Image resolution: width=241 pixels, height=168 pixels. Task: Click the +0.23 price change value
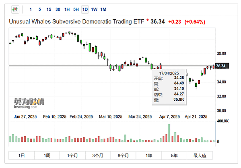tap(175, 22)
